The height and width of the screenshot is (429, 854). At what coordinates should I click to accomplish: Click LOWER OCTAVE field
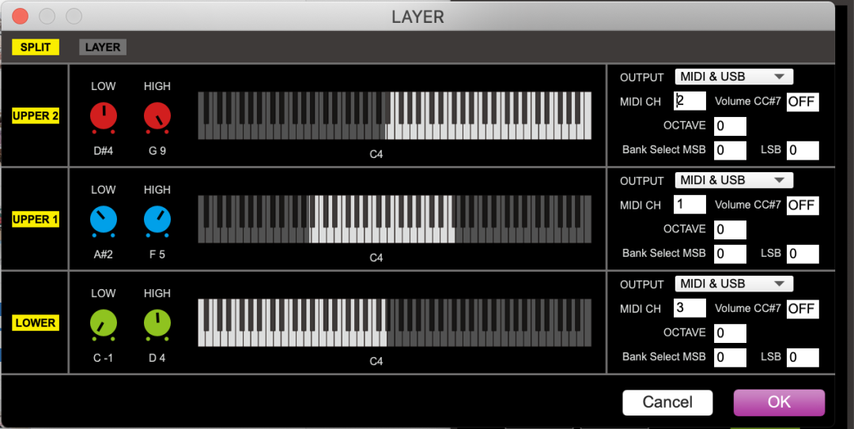pos(730,333)
